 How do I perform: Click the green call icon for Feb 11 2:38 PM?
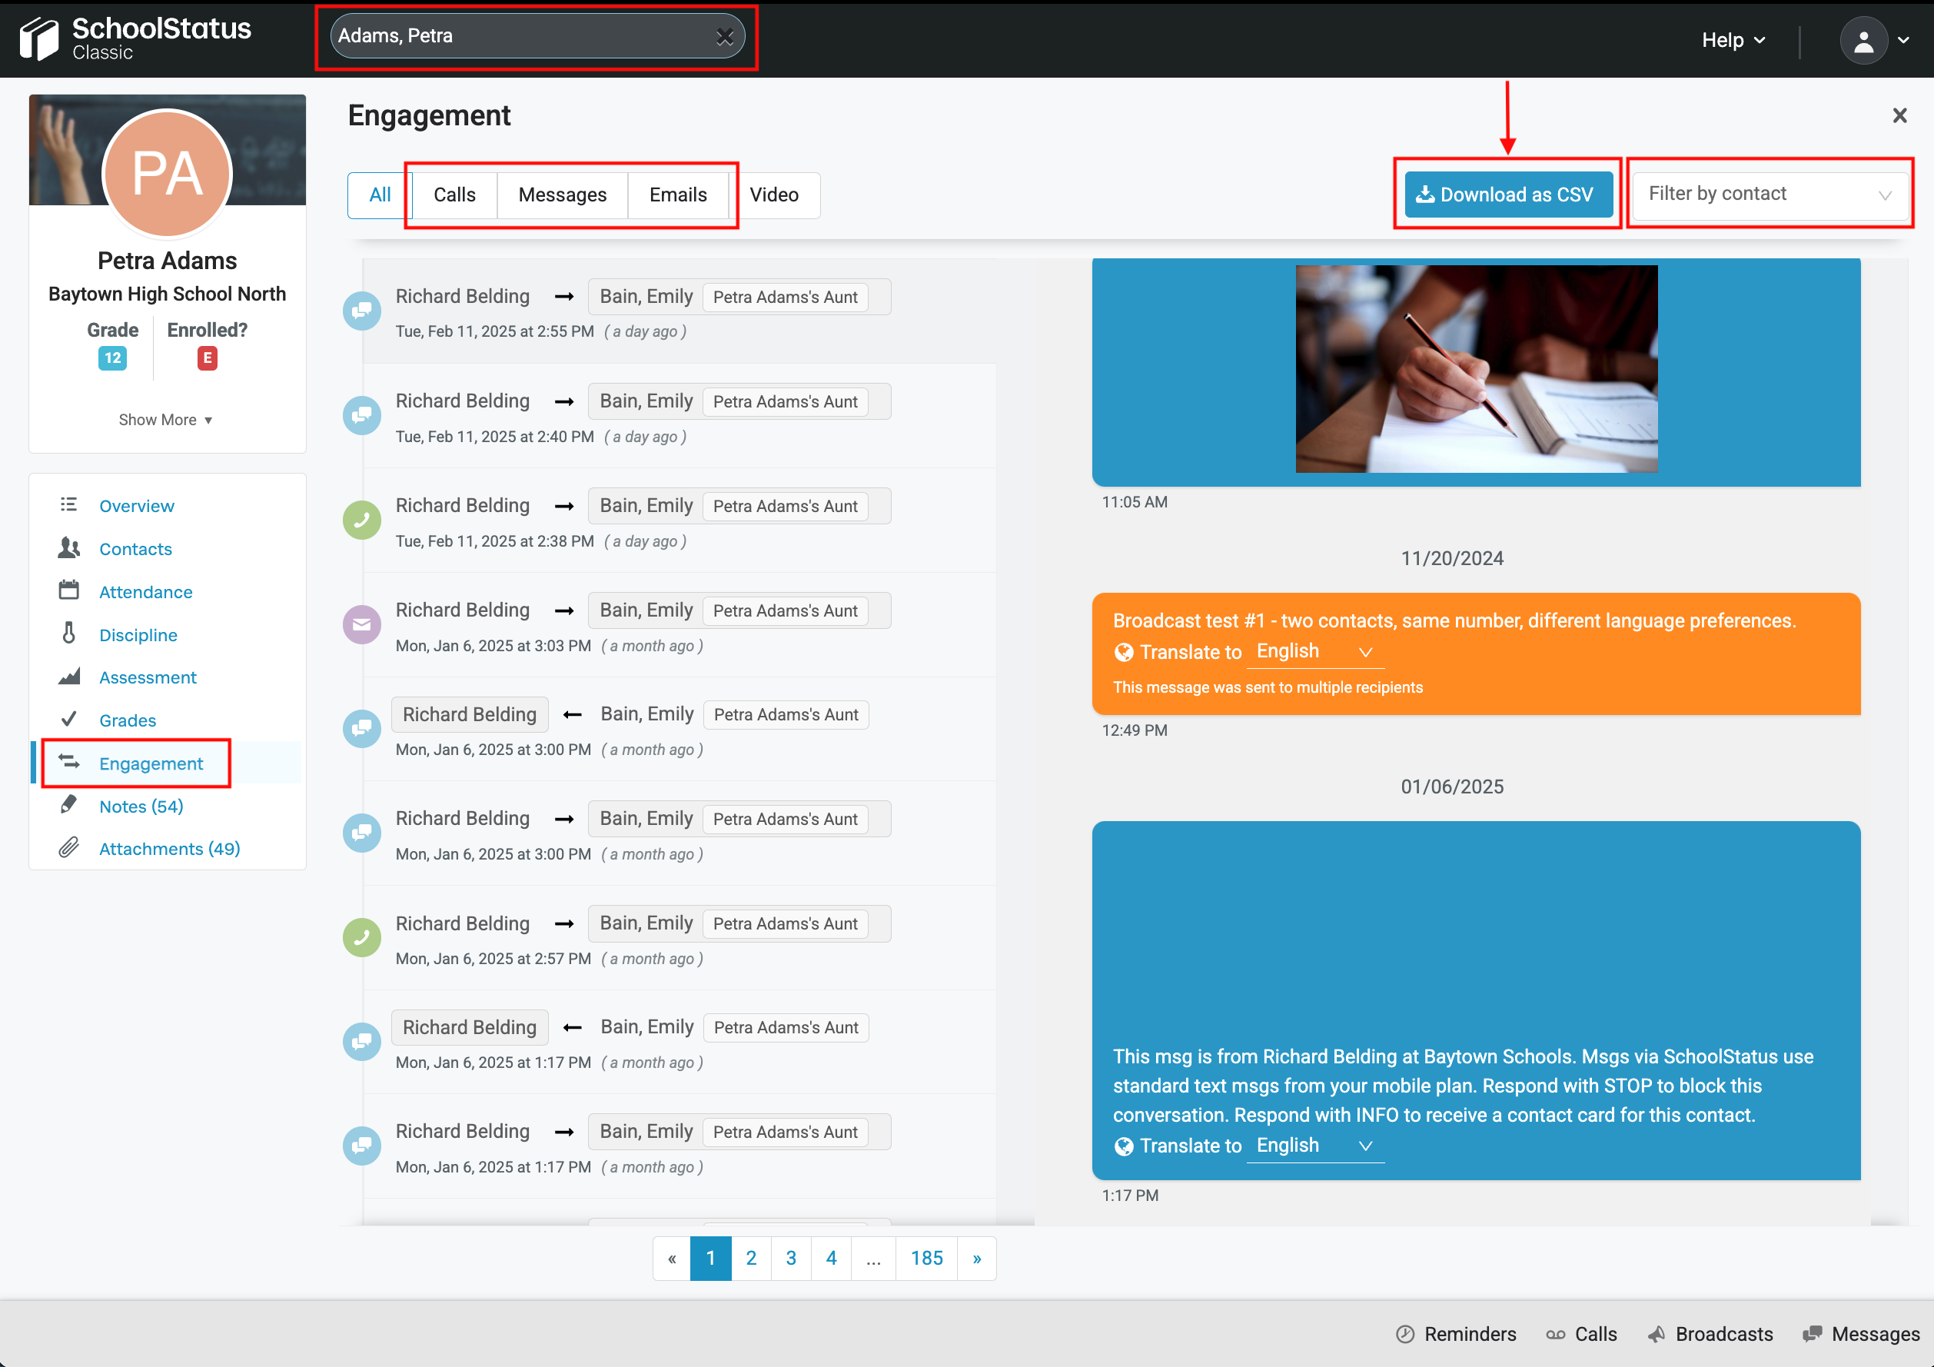pyautogui.click(x=361, y=520)
